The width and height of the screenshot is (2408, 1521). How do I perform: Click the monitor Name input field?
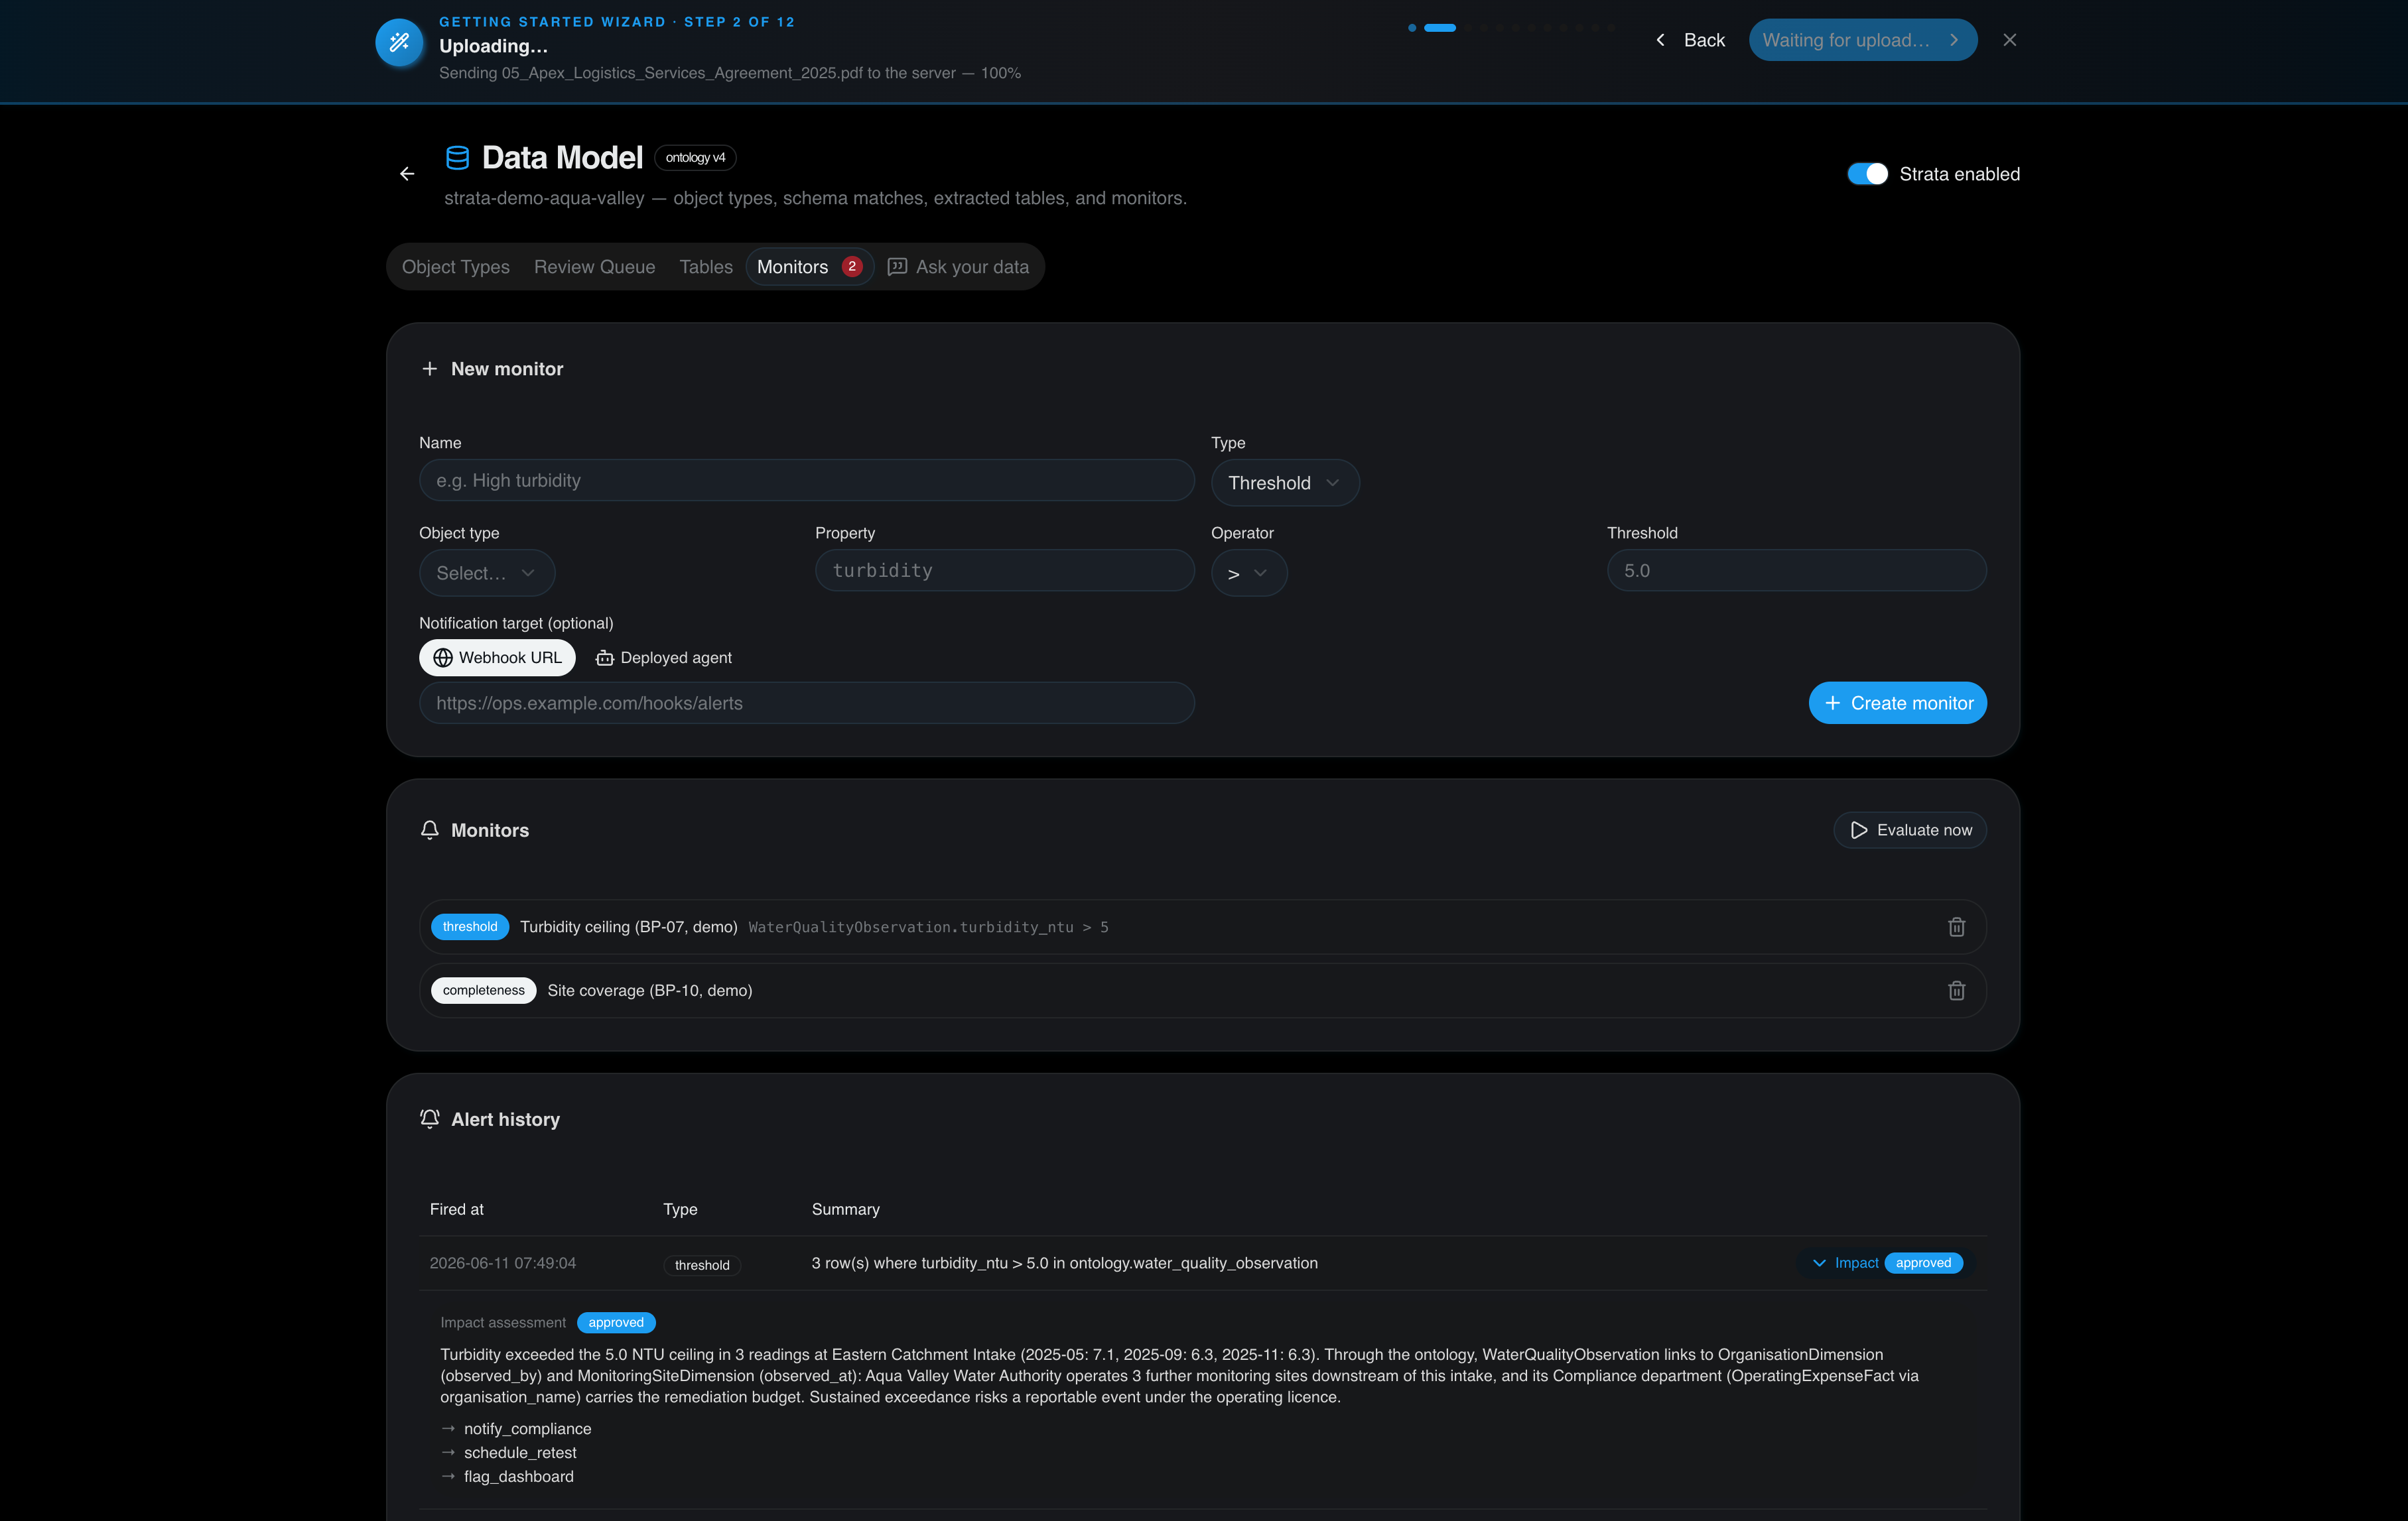pos(806,479)
